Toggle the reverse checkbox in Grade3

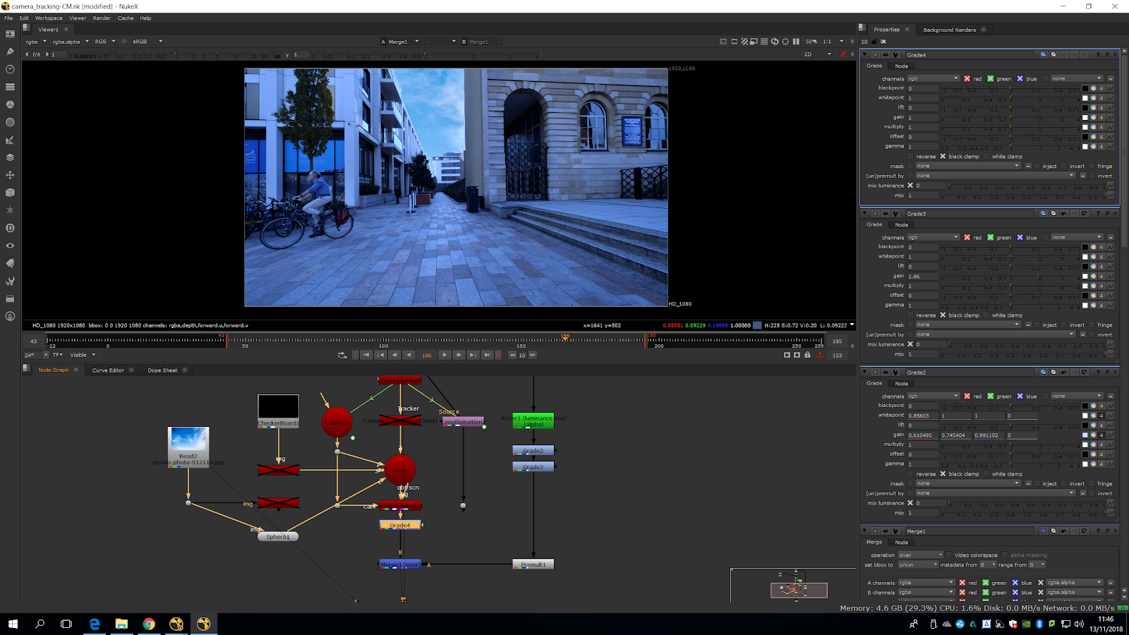[x=911, y=315]
